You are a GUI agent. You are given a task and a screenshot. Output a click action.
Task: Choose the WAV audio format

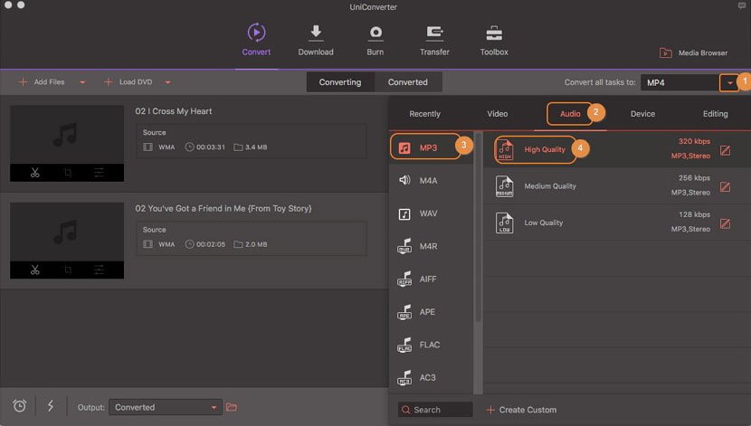[431, 213]
